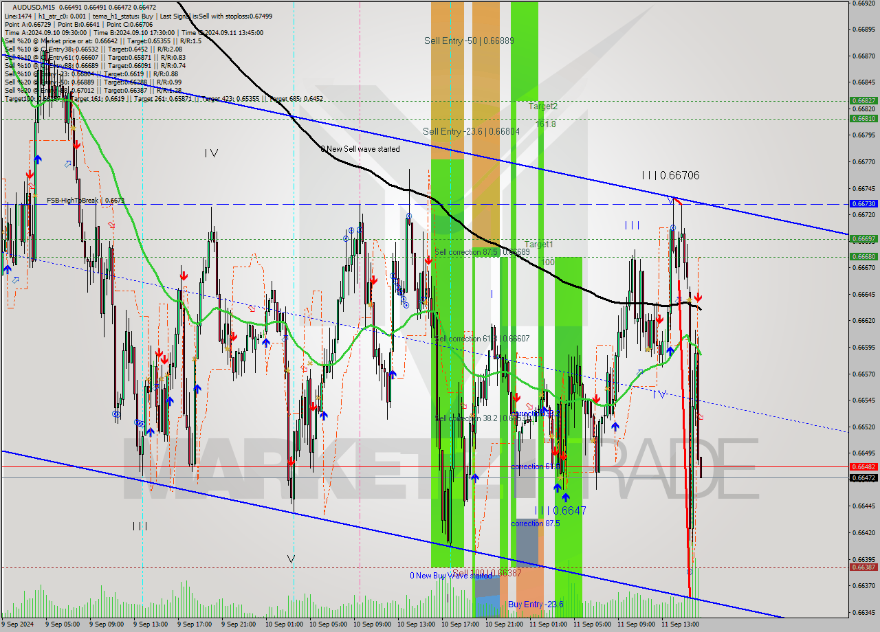Screen dimensions: 880x632
Task: Select the 'I I I 0.66706' wave label
Action: (670, 176)
